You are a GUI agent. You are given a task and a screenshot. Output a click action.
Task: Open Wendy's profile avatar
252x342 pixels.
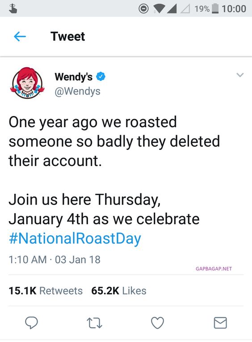click(27, 83)
